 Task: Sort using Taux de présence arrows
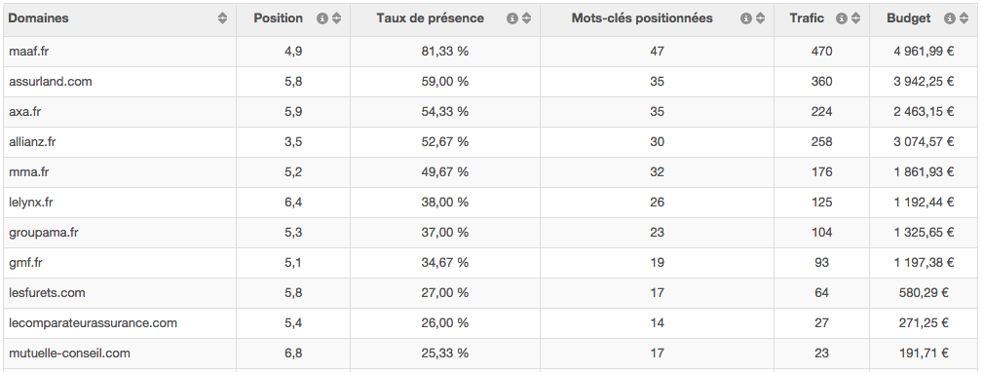pyautogui.click(x=527, y=19)
